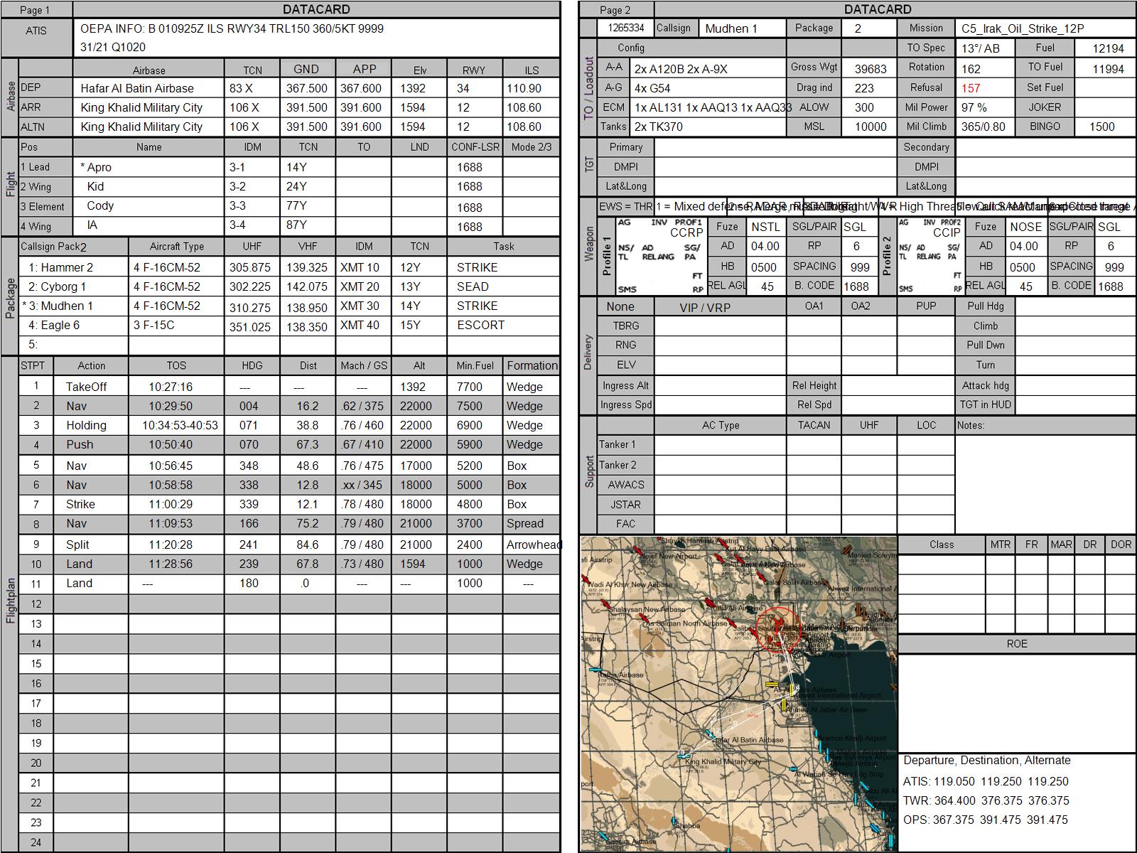
Task: Select the 'ATIS: 119.050' frequency line
Action: coord(986,781)
